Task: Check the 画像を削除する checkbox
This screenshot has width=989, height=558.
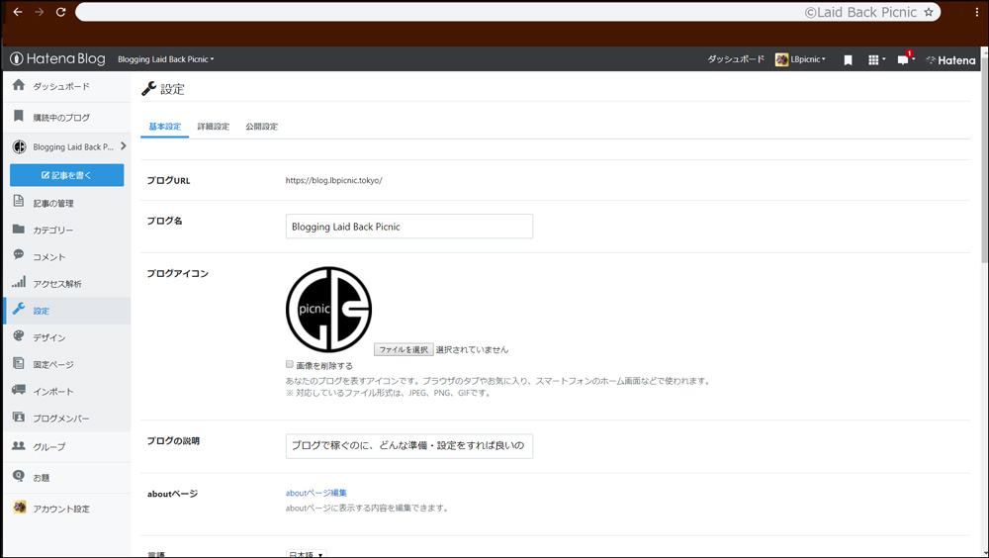Action: click(290, 364)
